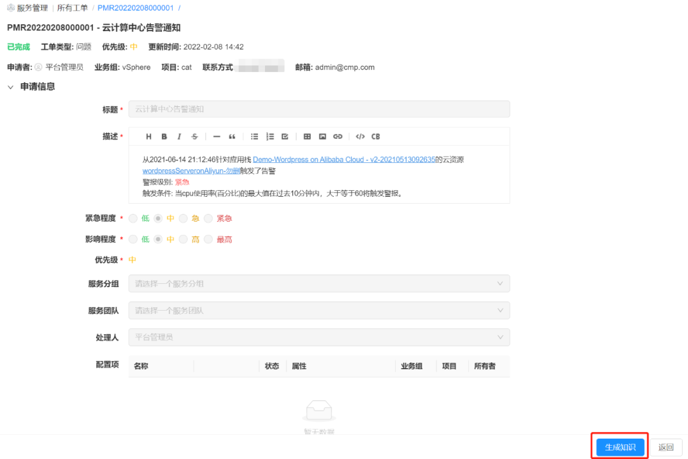Set 紧急程度 to 低
This screenshot has height=459, width=688.
tap(133, 220)
